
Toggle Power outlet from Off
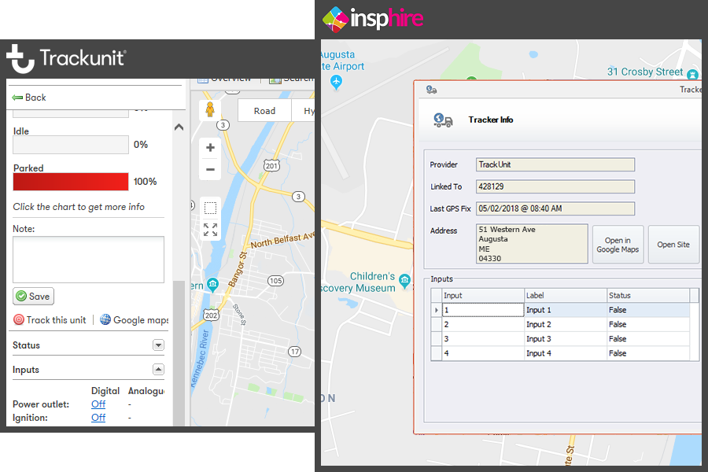click(x=98, y=404)
